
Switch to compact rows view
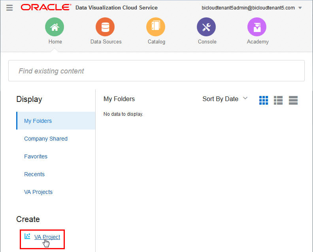click(293, 100)
